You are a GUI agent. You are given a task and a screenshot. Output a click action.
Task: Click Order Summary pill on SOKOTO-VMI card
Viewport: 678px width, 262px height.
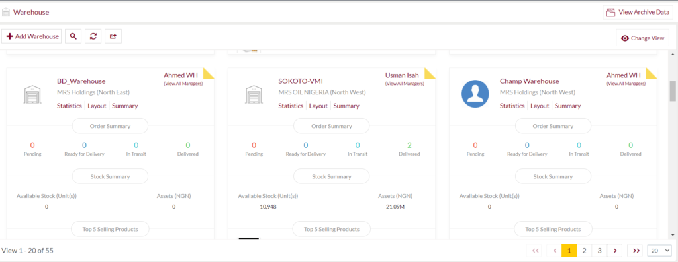pos(332,126)
